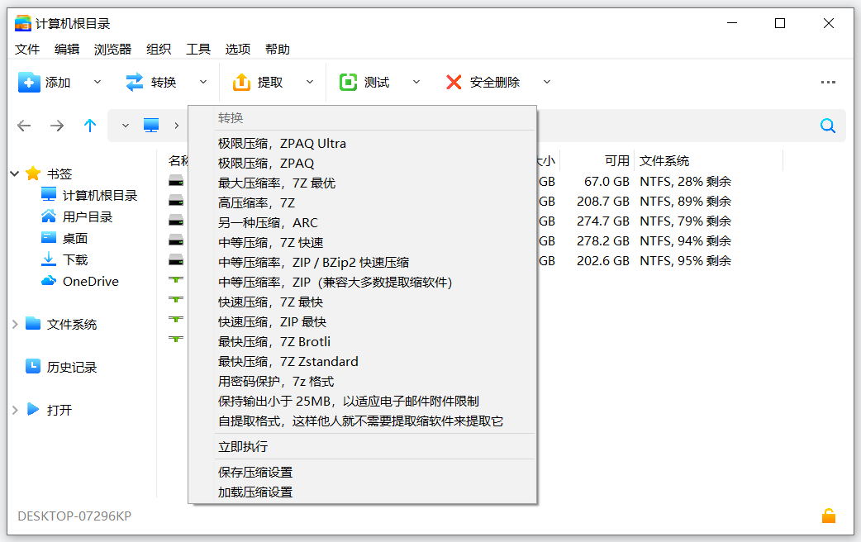
Task: Expand the 文件系统 tree node
Action: [15, 324]
